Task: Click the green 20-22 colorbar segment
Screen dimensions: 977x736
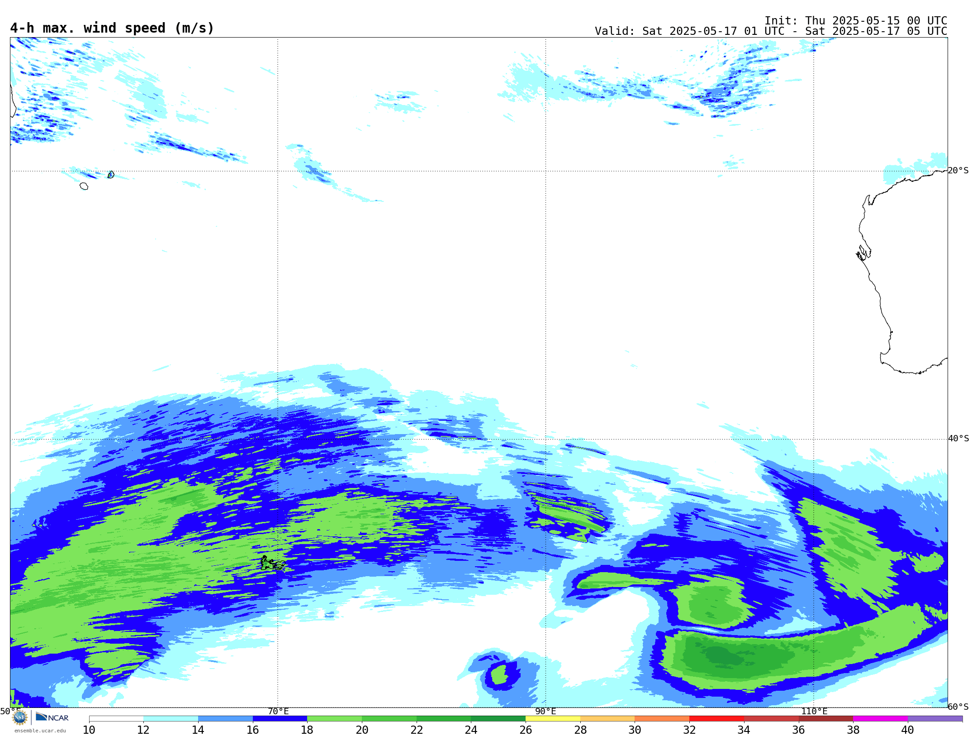Action: point(389,719)
